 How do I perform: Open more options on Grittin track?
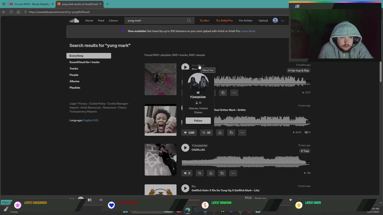(242, 133)
